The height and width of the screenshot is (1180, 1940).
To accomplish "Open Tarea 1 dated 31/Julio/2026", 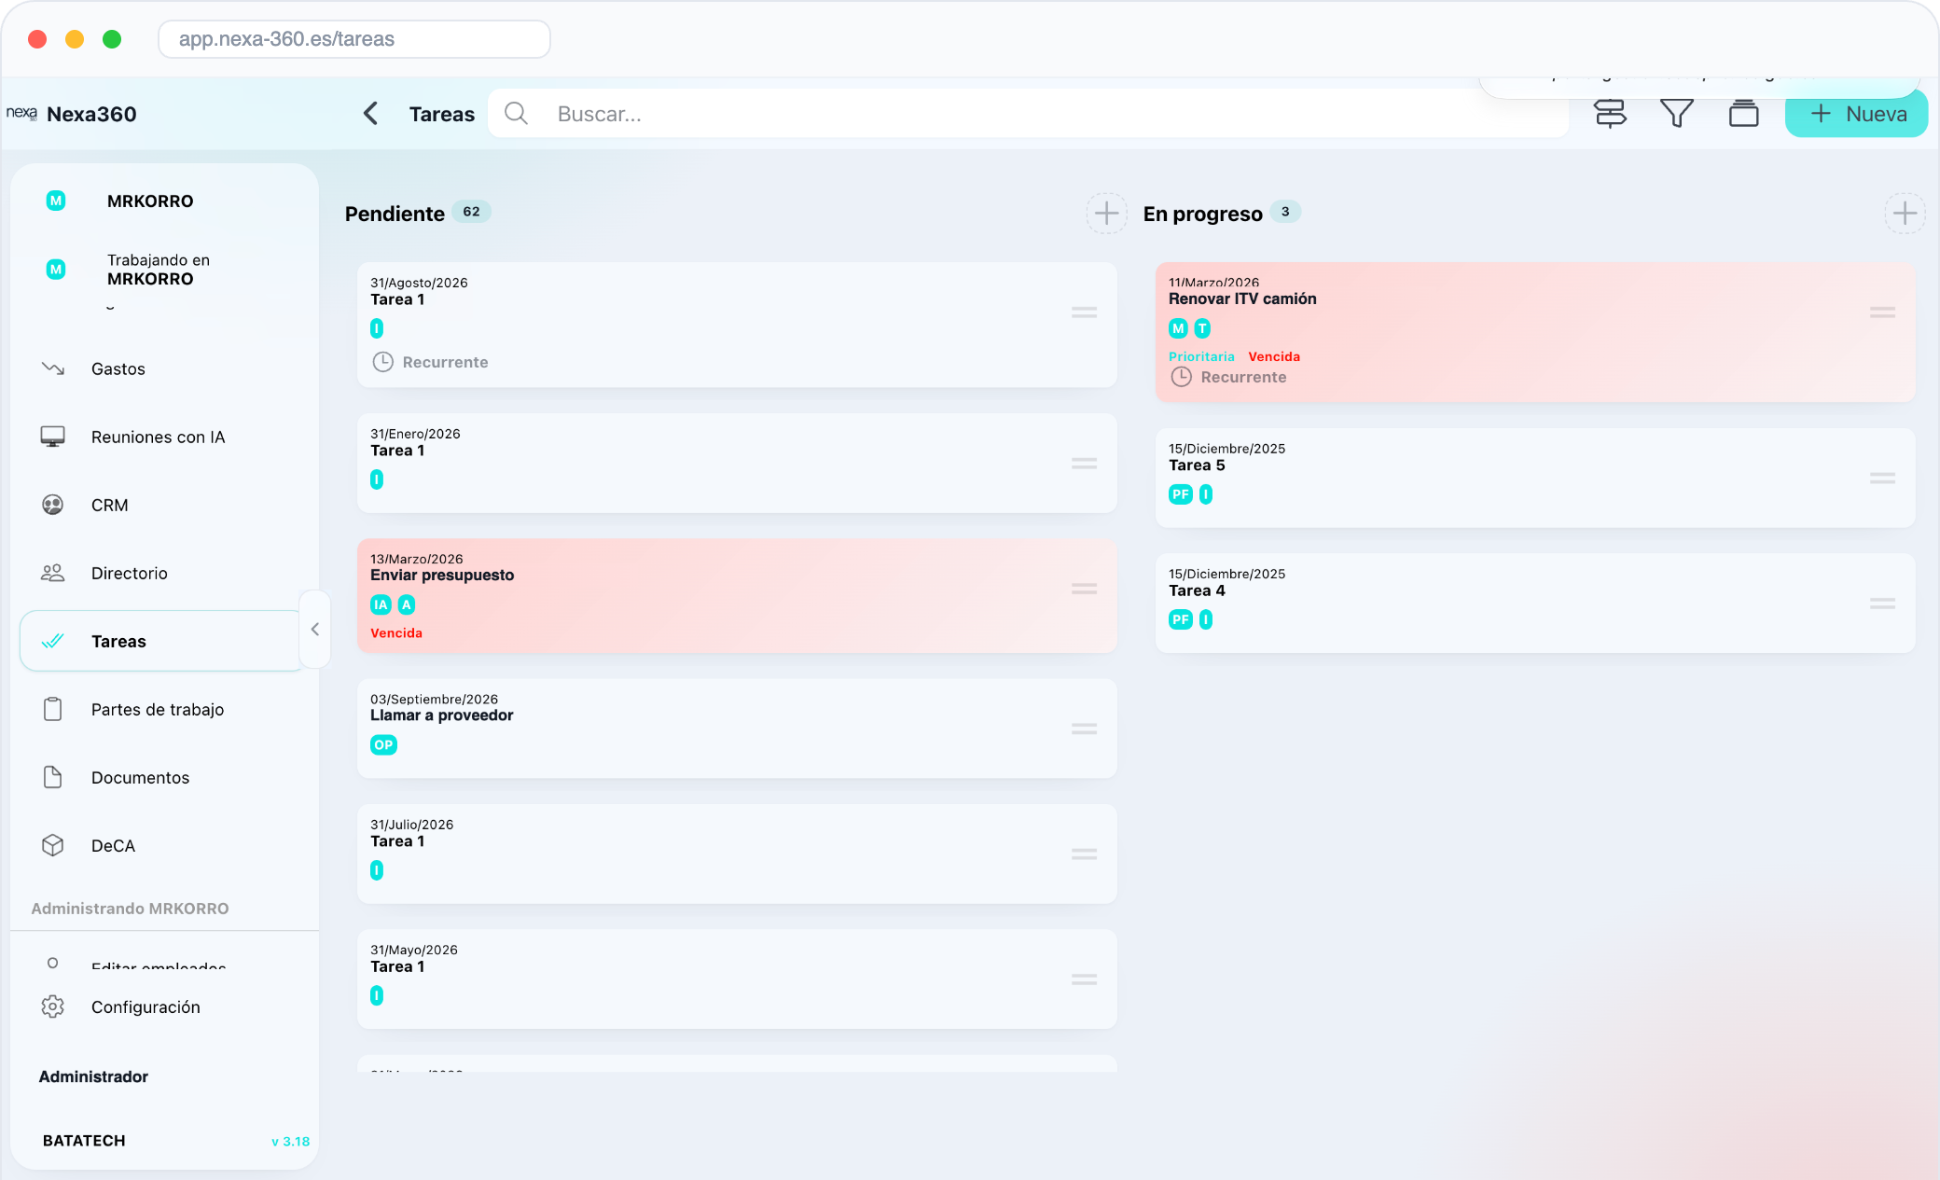I will pyautogui.click(x=737, y=854).
